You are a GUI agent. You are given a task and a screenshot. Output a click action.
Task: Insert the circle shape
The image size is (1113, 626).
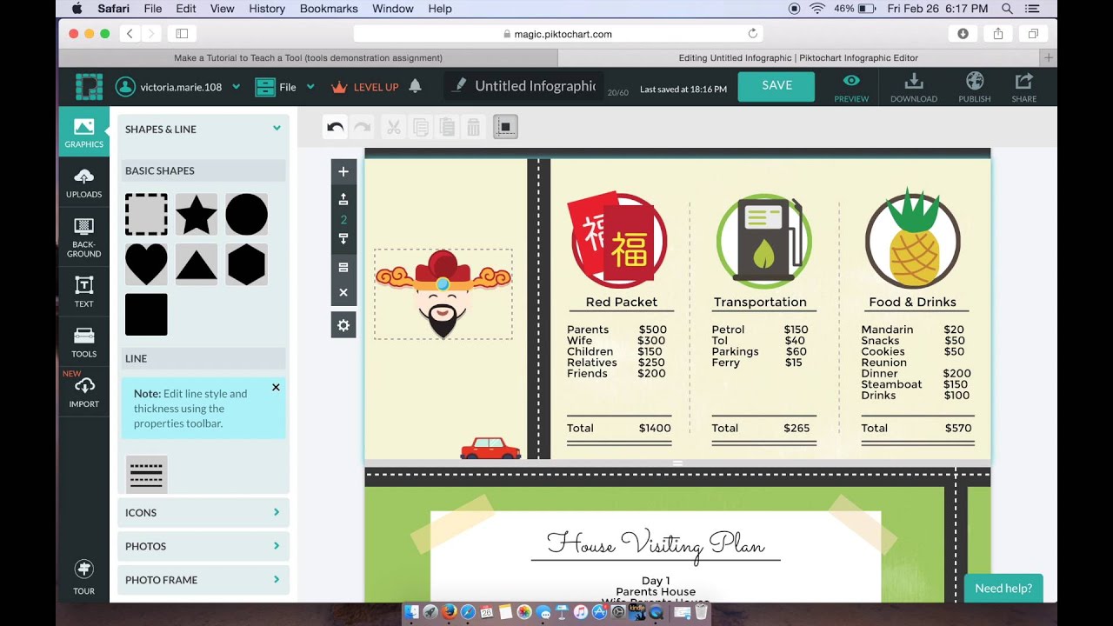pos(247,214)
